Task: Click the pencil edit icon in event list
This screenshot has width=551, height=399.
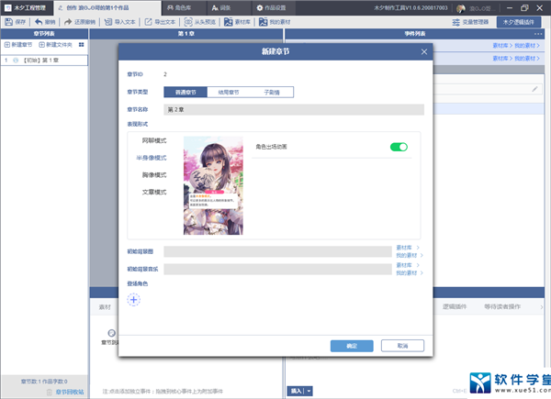Action: 534,89
